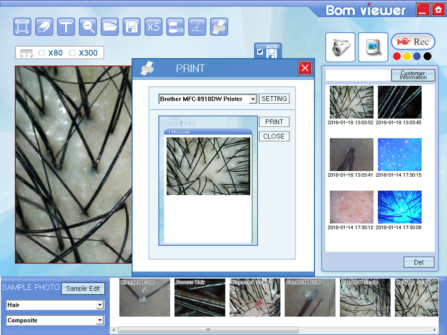This screenshot has height=335, width=447.
Task: Select the Diseased Scalp sample thumbnail
Action: click(255, 298)
